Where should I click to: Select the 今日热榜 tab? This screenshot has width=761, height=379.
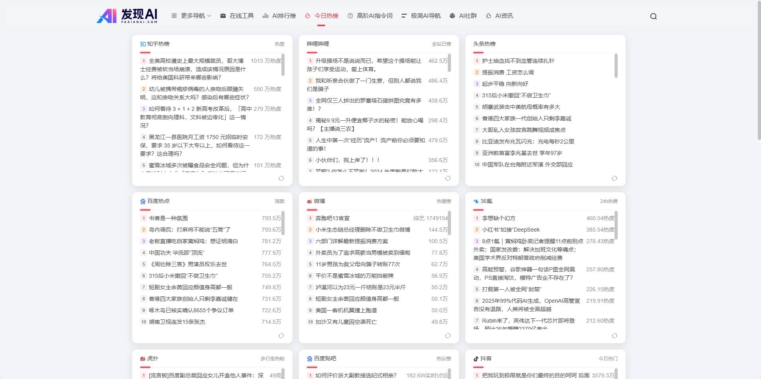[x=322, y=16]
